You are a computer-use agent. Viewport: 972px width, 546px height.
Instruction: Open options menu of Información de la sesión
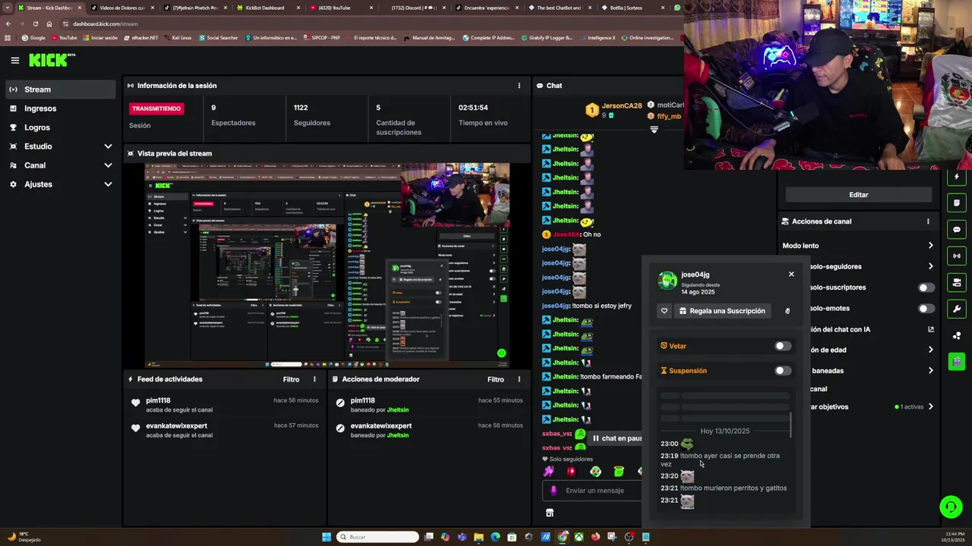coord(519,86)
